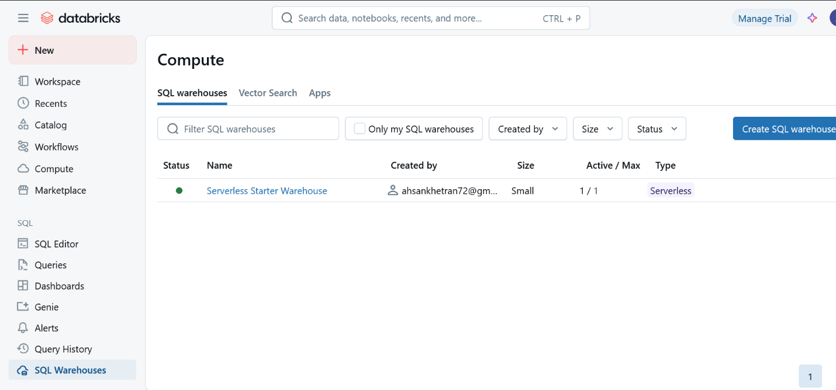Click page 1 pagination button
The image size is (836, 390).
click(x=810, y=377)
